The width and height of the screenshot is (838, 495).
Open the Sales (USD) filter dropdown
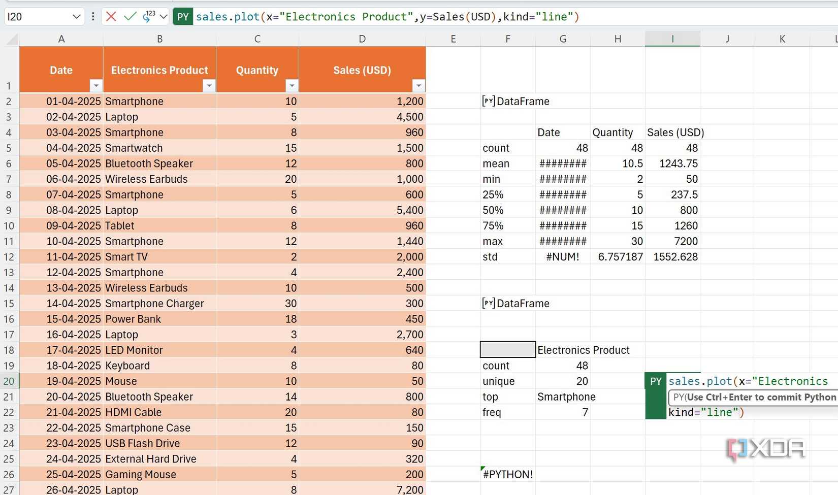click(418, 85)
